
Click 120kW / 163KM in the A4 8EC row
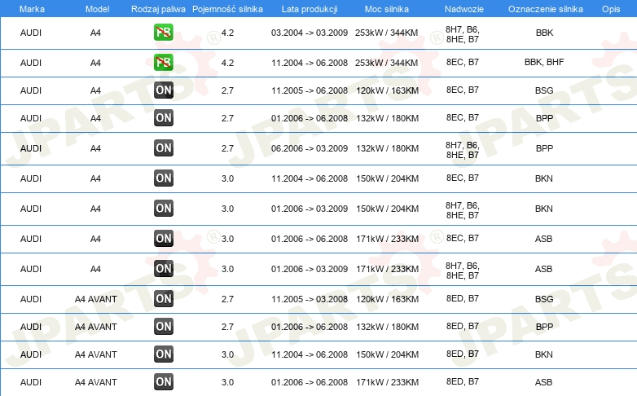click(387, 90)
